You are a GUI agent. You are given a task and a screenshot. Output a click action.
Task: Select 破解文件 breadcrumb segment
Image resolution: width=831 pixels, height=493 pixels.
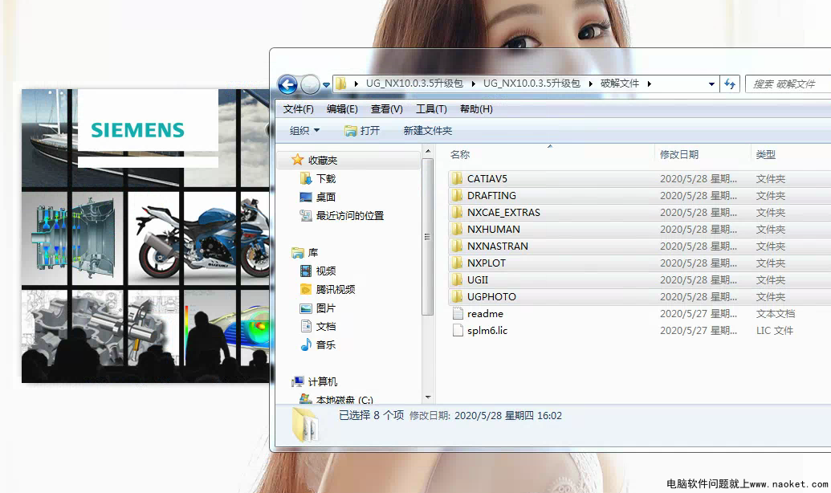(620, 84)
